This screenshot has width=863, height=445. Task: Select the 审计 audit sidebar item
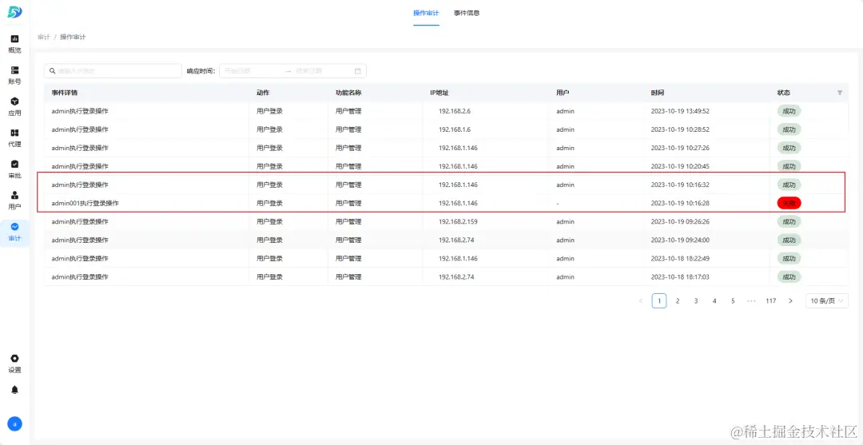click(x=15, y=232)
